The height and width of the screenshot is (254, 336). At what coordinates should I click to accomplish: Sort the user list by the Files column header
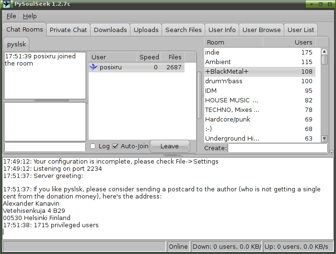173,57
